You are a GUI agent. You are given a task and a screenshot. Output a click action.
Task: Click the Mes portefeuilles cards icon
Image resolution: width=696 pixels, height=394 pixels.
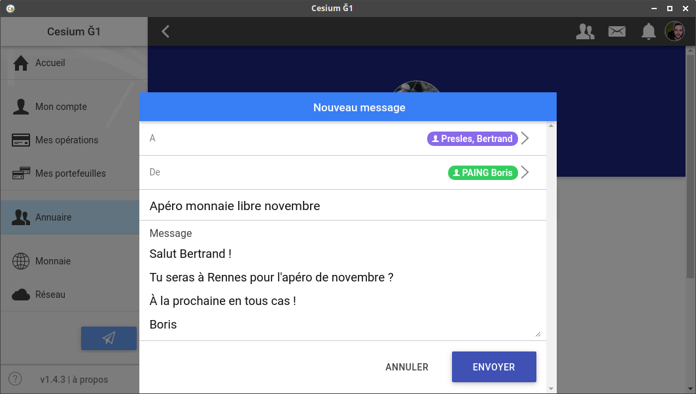21,173
